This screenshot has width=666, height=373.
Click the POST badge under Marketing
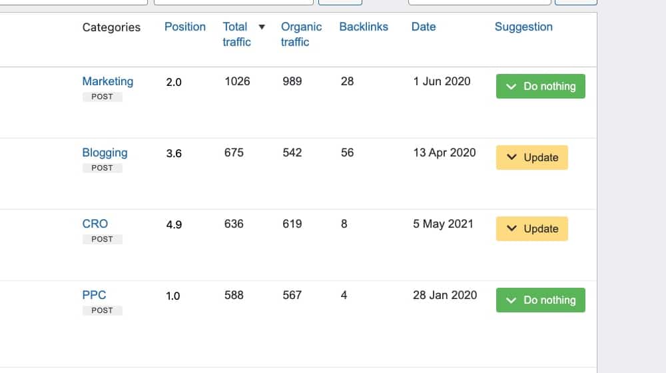(102, 97)
